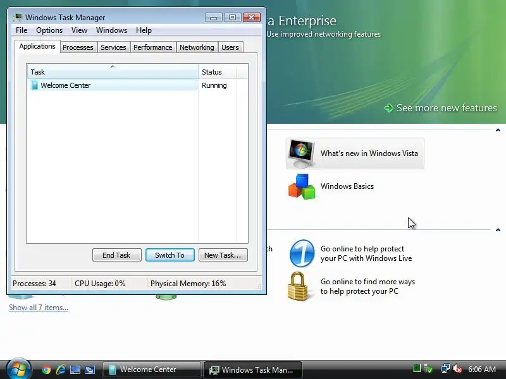Switch to the Services tab
The width and height of the screenshot is (506, 379).
[113, 47]
